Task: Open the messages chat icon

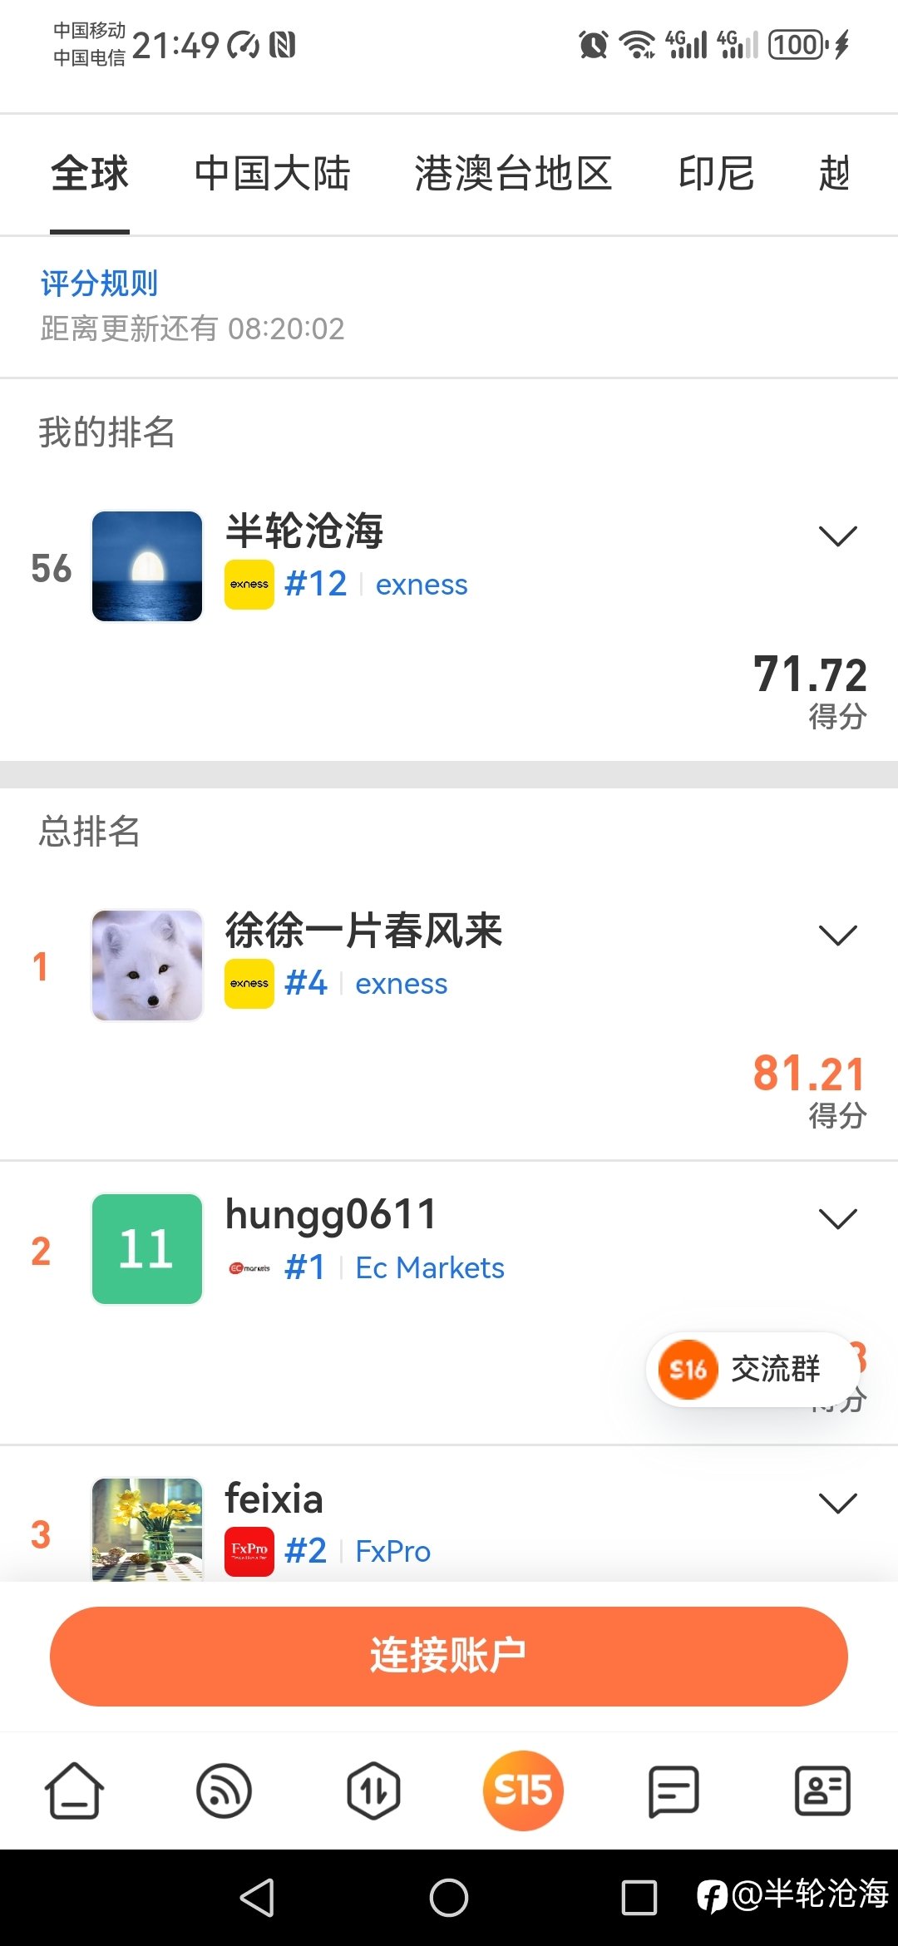Action: pos(673,1791)
